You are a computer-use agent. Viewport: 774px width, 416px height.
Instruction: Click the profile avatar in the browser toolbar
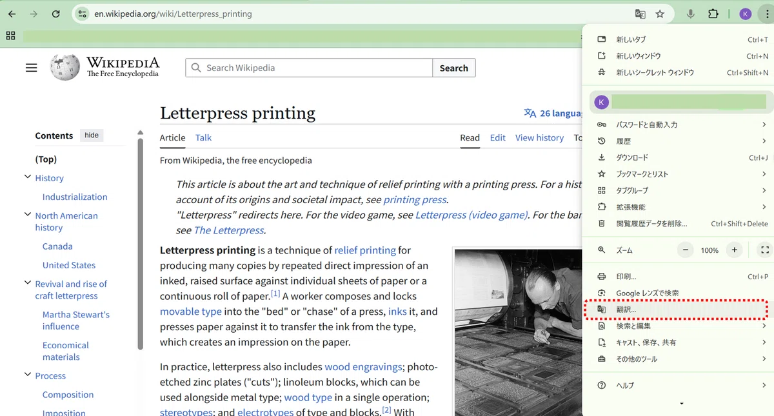tap(746, 14)
